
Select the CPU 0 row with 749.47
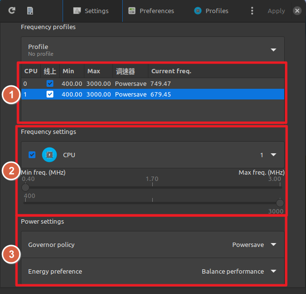coord(153,83)
